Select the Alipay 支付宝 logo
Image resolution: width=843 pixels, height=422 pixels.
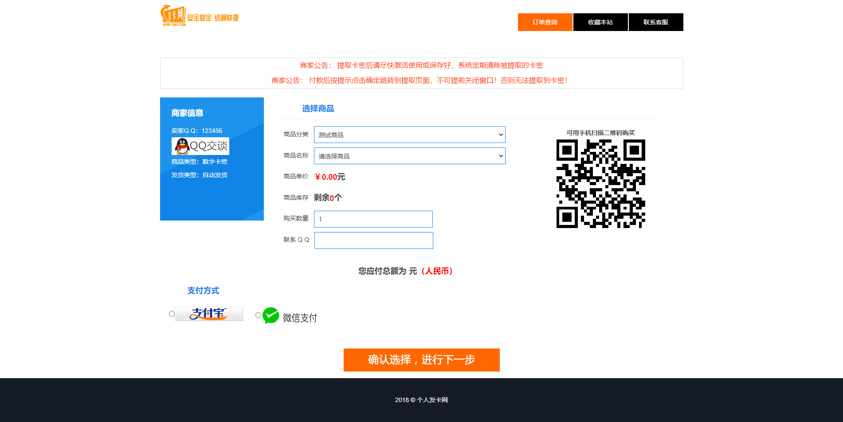coord(208,314)
